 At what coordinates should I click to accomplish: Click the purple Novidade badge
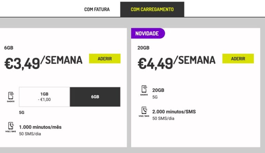click(147, 33)
